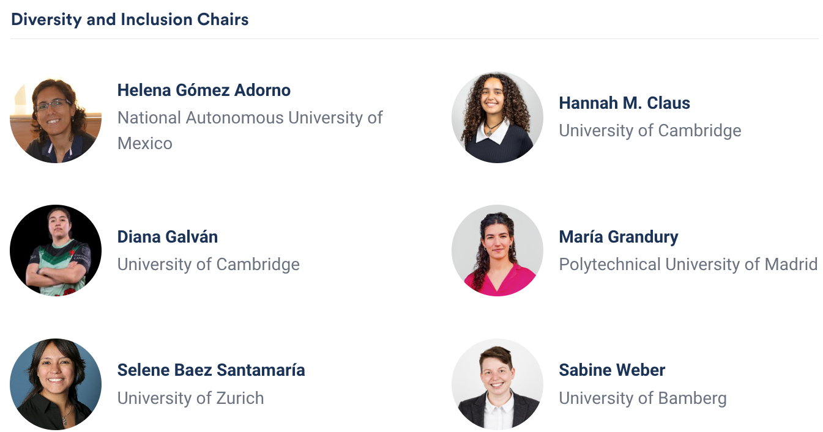Click the divider line under the section heading
Screen dimensions: 823x432
(x=414, y=38)
